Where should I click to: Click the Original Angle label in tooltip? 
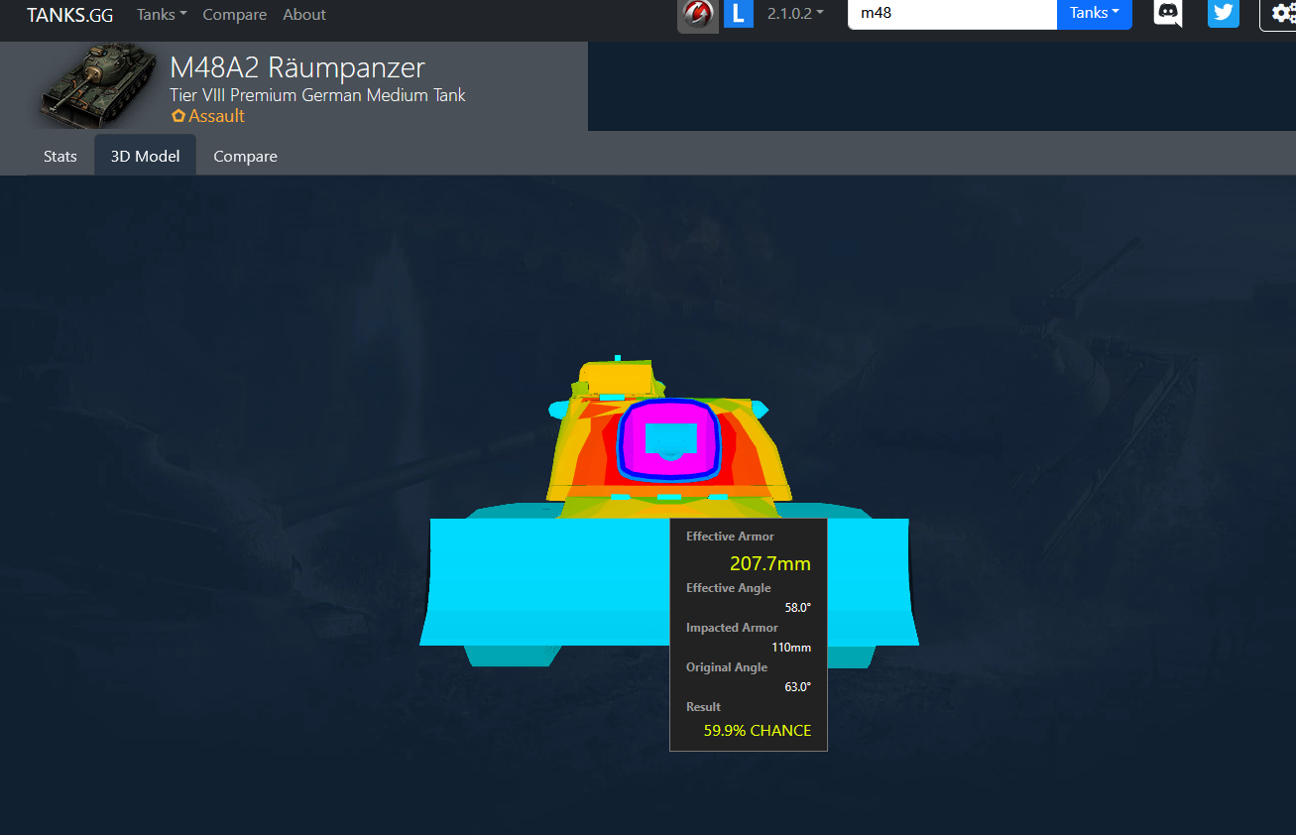click(x=727, y=667)
